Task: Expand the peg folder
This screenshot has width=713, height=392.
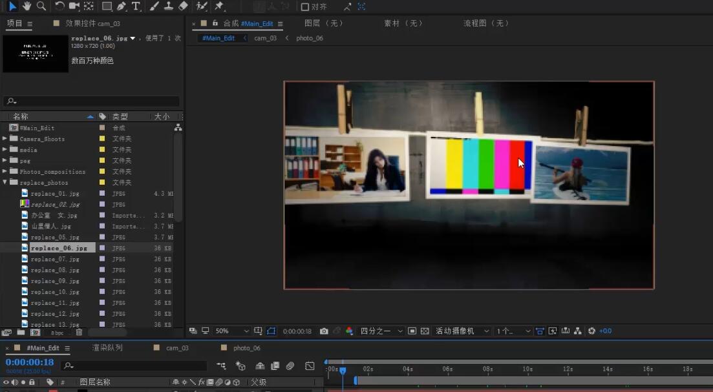Action: 5,160
